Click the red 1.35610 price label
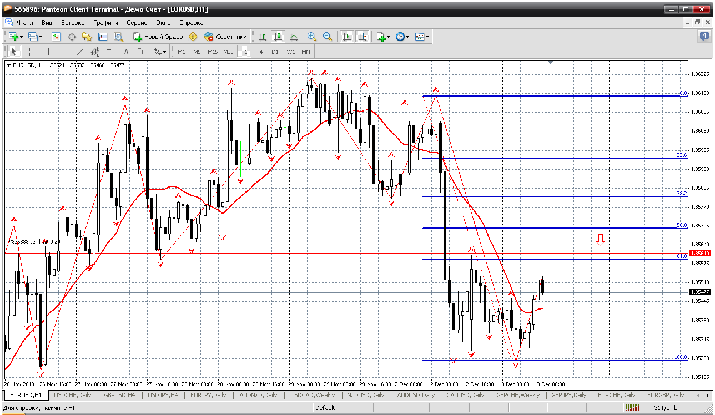The image size is (715, 415). pos(699,254)
